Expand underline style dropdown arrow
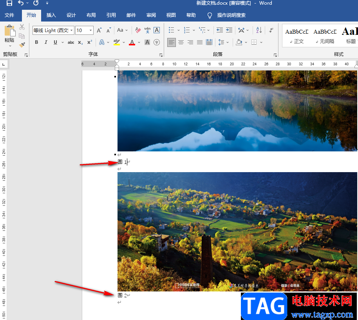Screen dimensions: 358x320 click(x=63, y=42)
